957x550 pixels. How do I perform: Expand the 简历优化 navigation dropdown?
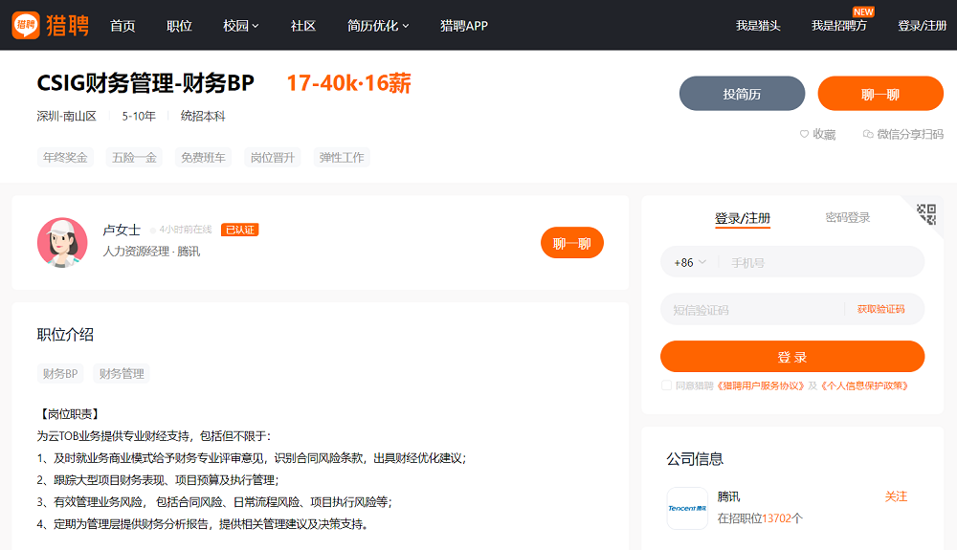click(378, 26)
